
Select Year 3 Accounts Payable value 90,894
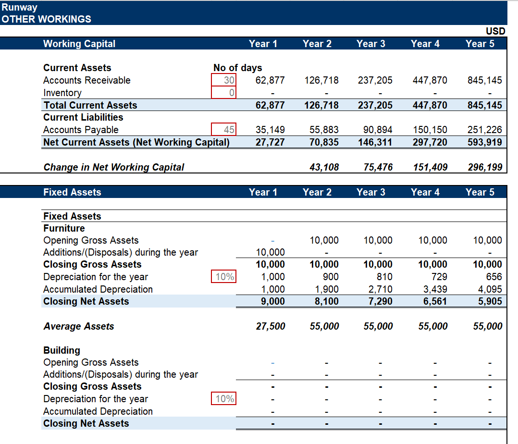(378, 130)
